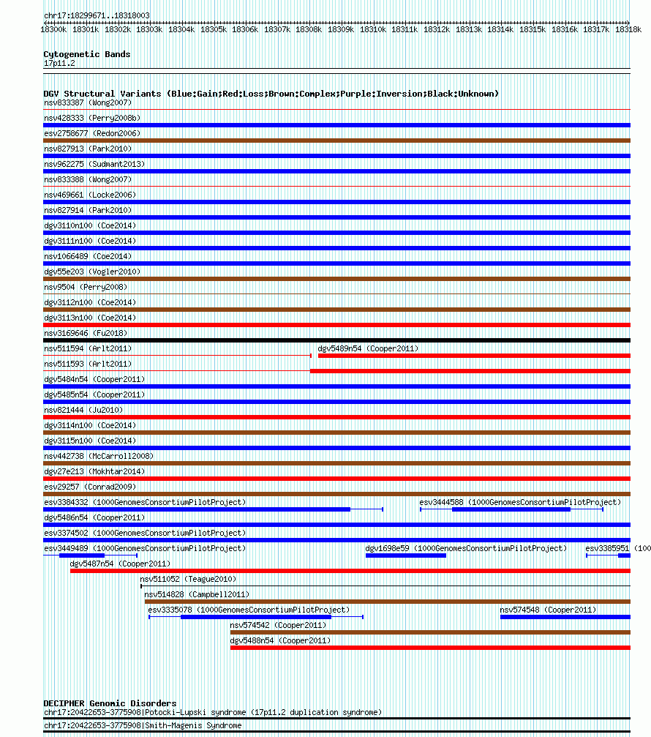Open variant esv2758677 (Redon2006)
Image resolution: width=651 pixels, height=737 pixels.
92,133
